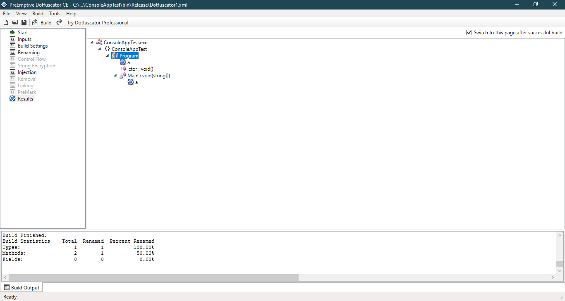Select the Injection page icon

13,72
